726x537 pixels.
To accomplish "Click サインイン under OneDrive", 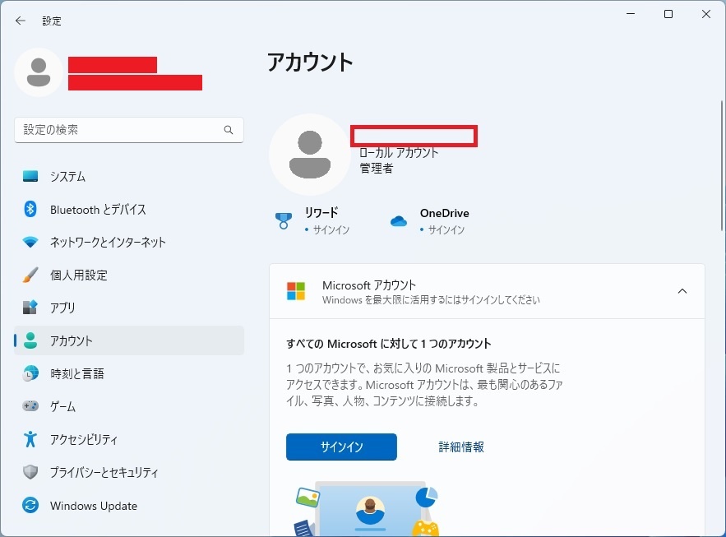I will tap(446, 229).
